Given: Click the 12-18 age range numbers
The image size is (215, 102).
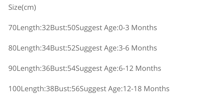Looking at the screenshot, I should [x=132, y=89].
